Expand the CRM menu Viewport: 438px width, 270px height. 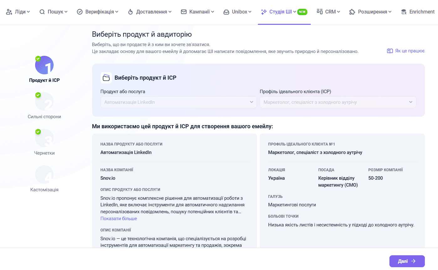[x=328, y=12]
